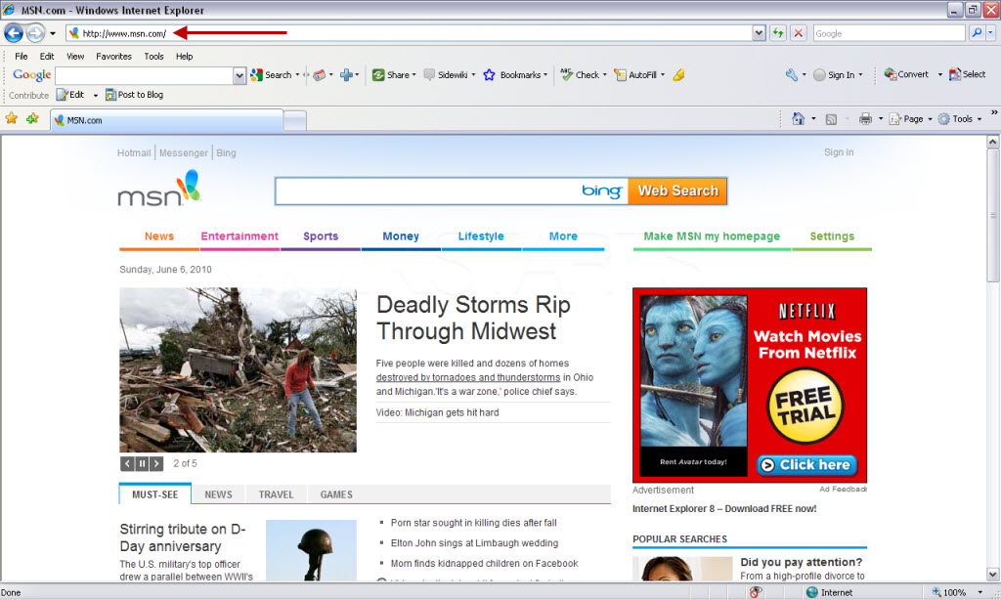Switch to the NEWS tab

218,494
